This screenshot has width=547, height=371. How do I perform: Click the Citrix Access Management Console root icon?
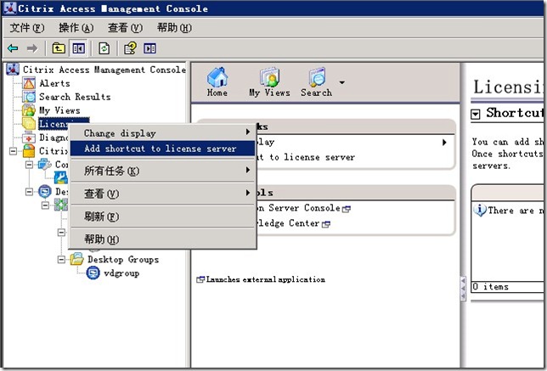tap(13, 70)
